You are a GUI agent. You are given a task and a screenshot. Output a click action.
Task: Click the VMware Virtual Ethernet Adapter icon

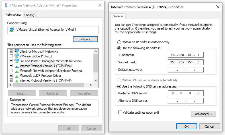click(12, 30)
